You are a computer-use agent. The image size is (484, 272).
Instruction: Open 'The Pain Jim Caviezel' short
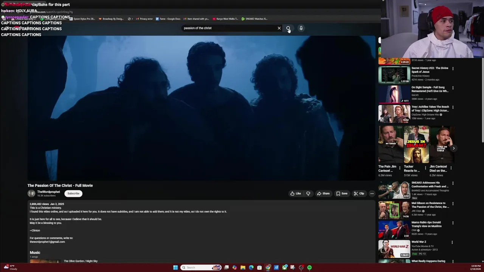[391, 144]
